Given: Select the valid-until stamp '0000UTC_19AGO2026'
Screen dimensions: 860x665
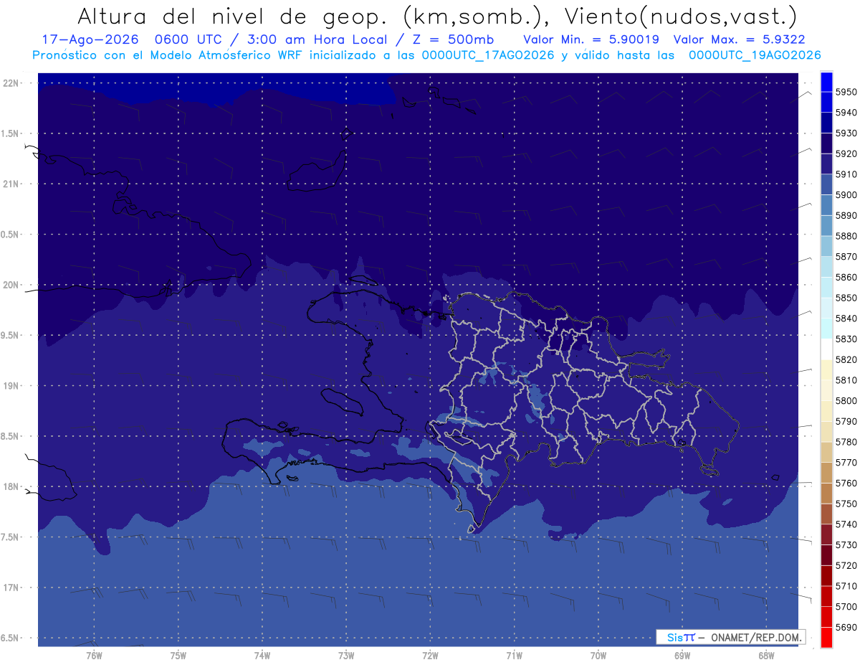Looking at the screenshot, I should tap(755, 55).
